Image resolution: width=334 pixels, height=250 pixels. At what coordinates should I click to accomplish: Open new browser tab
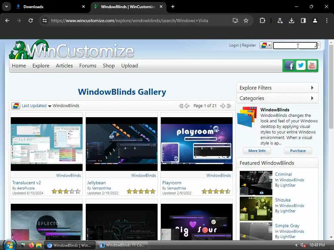(173, 7)
